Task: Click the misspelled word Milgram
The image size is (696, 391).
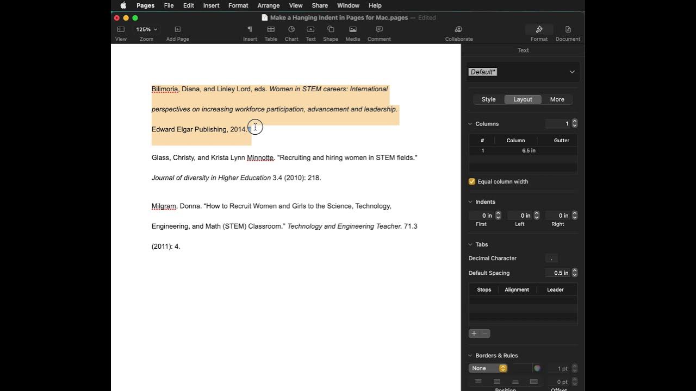Action: tap(164, 206)
